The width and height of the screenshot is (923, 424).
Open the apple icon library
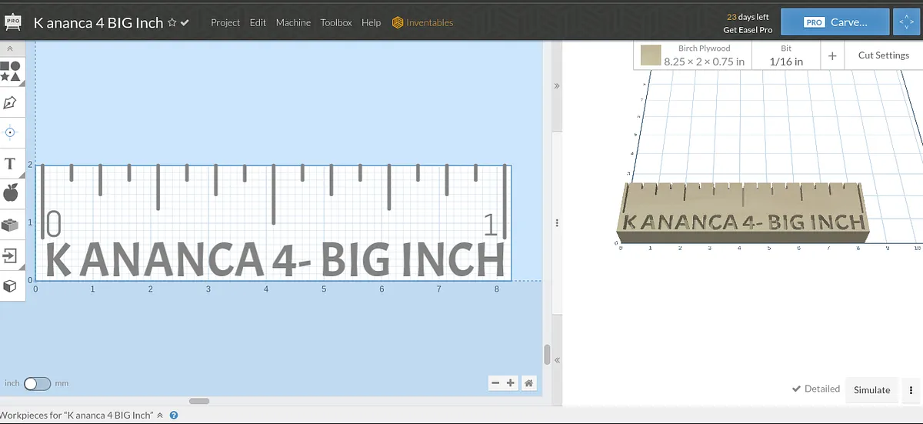click(11, 193)
